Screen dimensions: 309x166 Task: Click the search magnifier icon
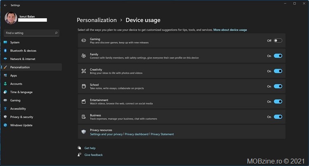56,32
